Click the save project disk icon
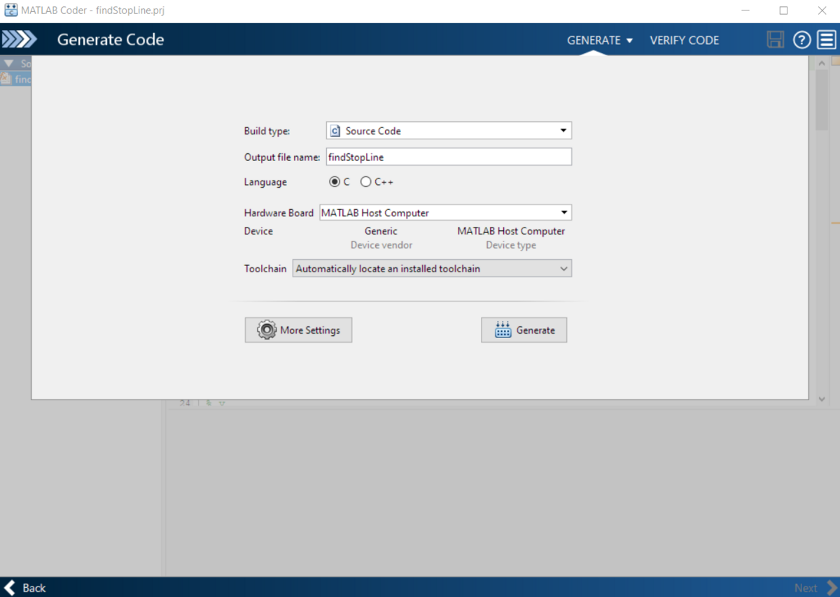The width and height of the screenshot is (840, 597). click(x=775, y=40)
